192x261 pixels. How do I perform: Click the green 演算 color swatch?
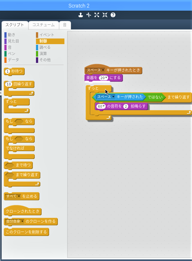pyautogui.click(x=37, y=54)
